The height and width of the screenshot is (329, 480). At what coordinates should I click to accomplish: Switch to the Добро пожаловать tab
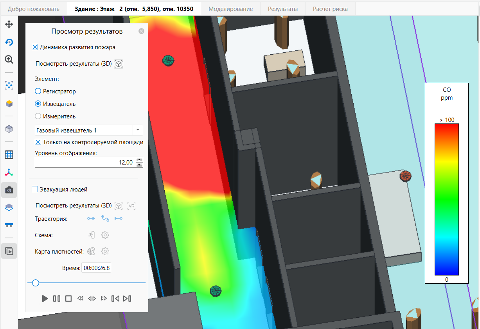pyautogui.click(x=34, y=9)
